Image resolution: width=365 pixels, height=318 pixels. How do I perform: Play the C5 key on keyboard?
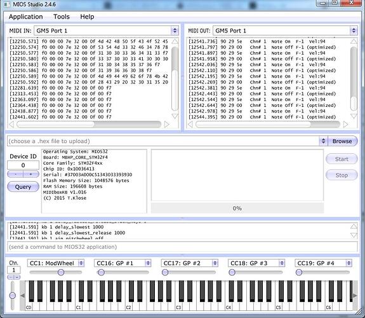pos(279,307)
